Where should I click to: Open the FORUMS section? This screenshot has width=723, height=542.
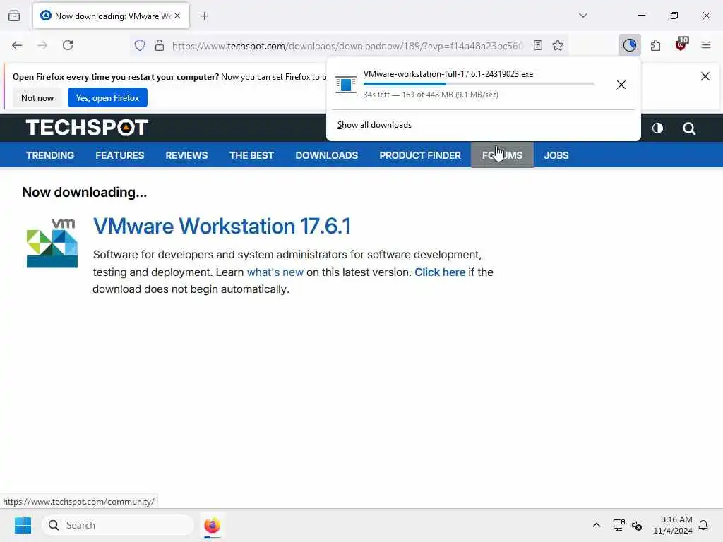[x=502, y=155]
